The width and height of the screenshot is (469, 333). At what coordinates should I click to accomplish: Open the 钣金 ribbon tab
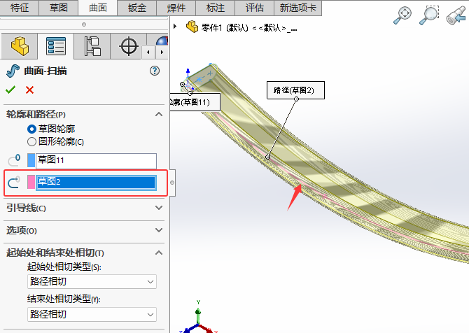(x=137, y=8)
